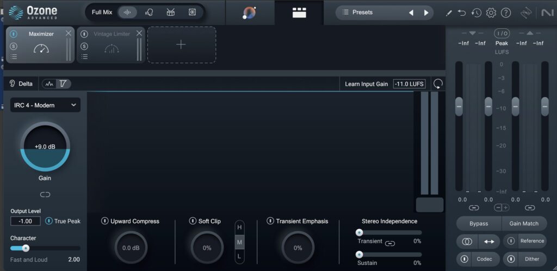
Task: Click the Gain Match button
Action: (524, 223)
